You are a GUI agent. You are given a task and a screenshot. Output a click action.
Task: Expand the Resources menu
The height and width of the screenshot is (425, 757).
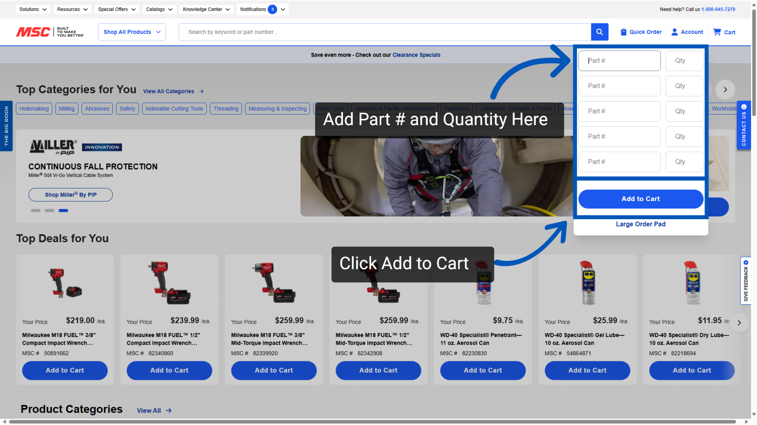pyautogui.click(x=72, y=9)
